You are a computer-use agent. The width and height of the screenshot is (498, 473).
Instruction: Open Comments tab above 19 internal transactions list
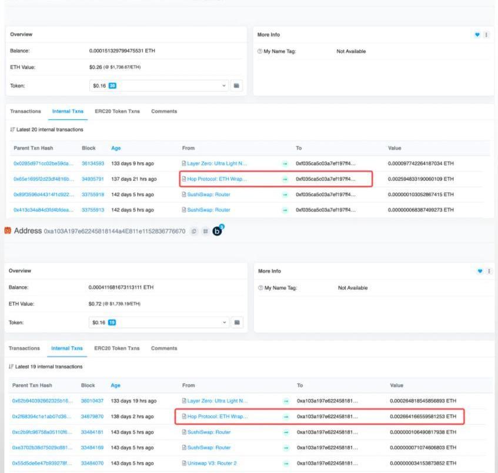(x=164, y=348)
